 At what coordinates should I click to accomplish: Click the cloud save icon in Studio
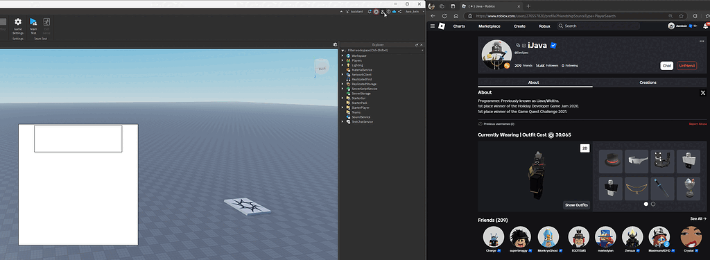tap(394, 11)
